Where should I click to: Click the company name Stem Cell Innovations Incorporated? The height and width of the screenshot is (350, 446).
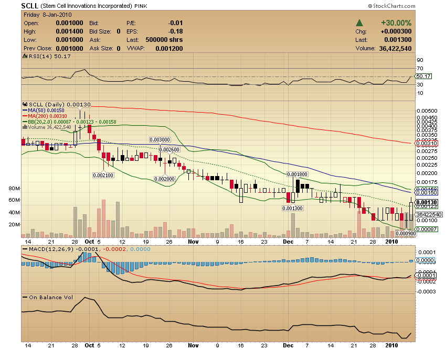pos(86,6)
